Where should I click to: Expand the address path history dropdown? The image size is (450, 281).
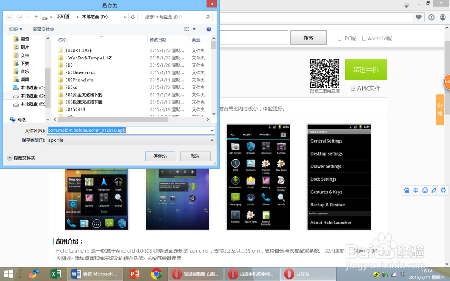point(125,17)
